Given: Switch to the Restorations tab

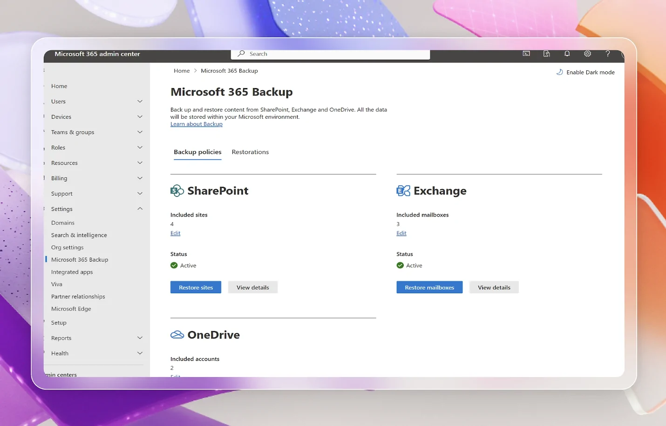Looking at the screenshot, I should [250, 152].
